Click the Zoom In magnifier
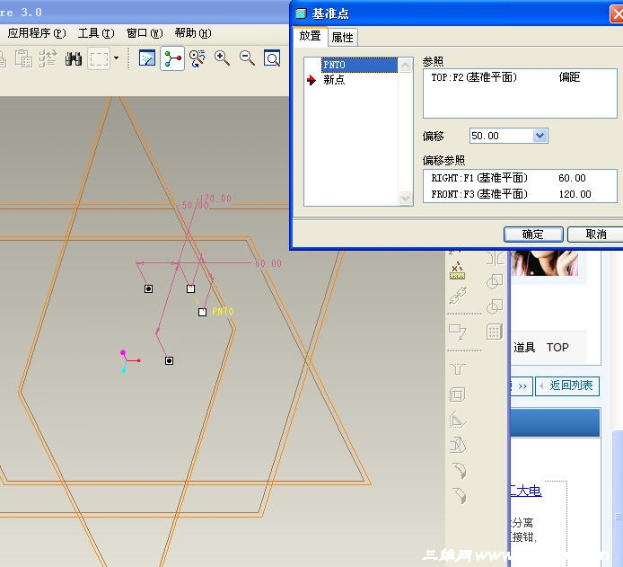This screenshot has width=623, height=567. tap(222, 58)
